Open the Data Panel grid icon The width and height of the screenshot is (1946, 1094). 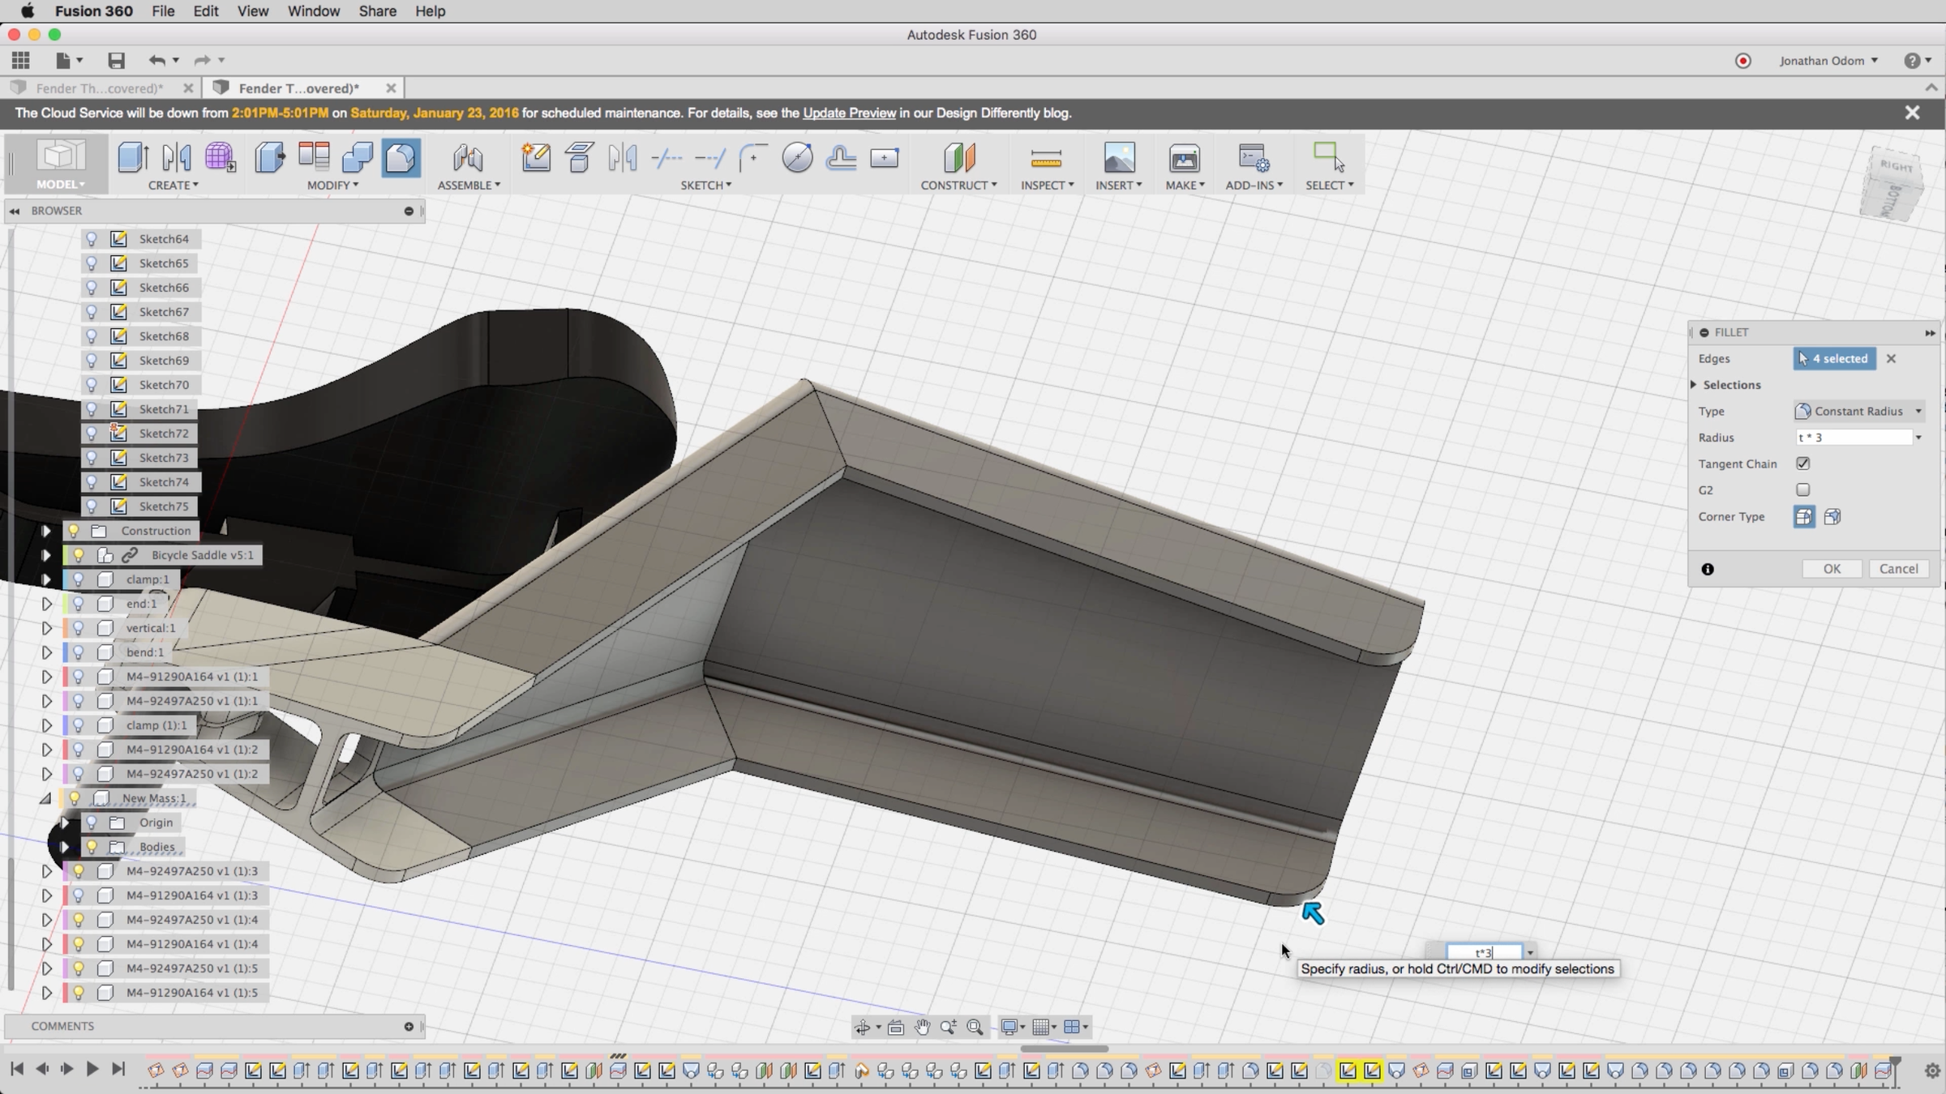21,61
